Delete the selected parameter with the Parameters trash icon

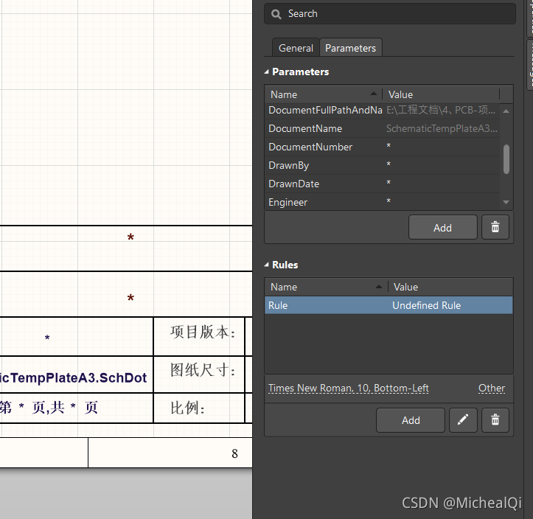pyautogui.click(x=495, y=228)
